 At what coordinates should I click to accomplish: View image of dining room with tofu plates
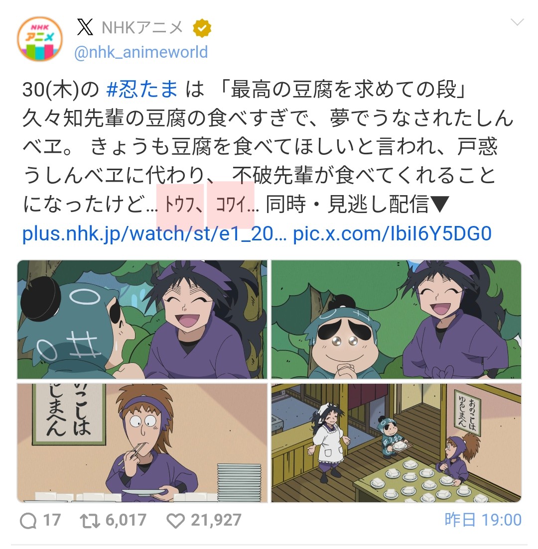coord(397,443)
